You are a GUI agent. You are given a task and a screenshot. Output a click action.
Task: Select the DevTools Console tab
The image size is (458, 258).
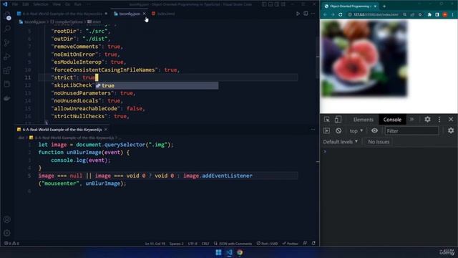(x=392, y=120)
